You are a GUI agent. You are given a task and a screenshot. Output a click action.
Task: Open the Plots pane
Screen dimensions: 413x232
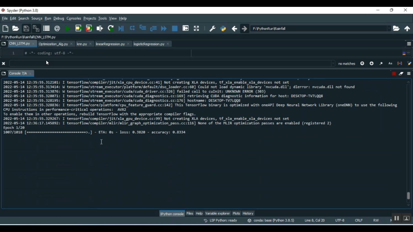tap(236, 213)
